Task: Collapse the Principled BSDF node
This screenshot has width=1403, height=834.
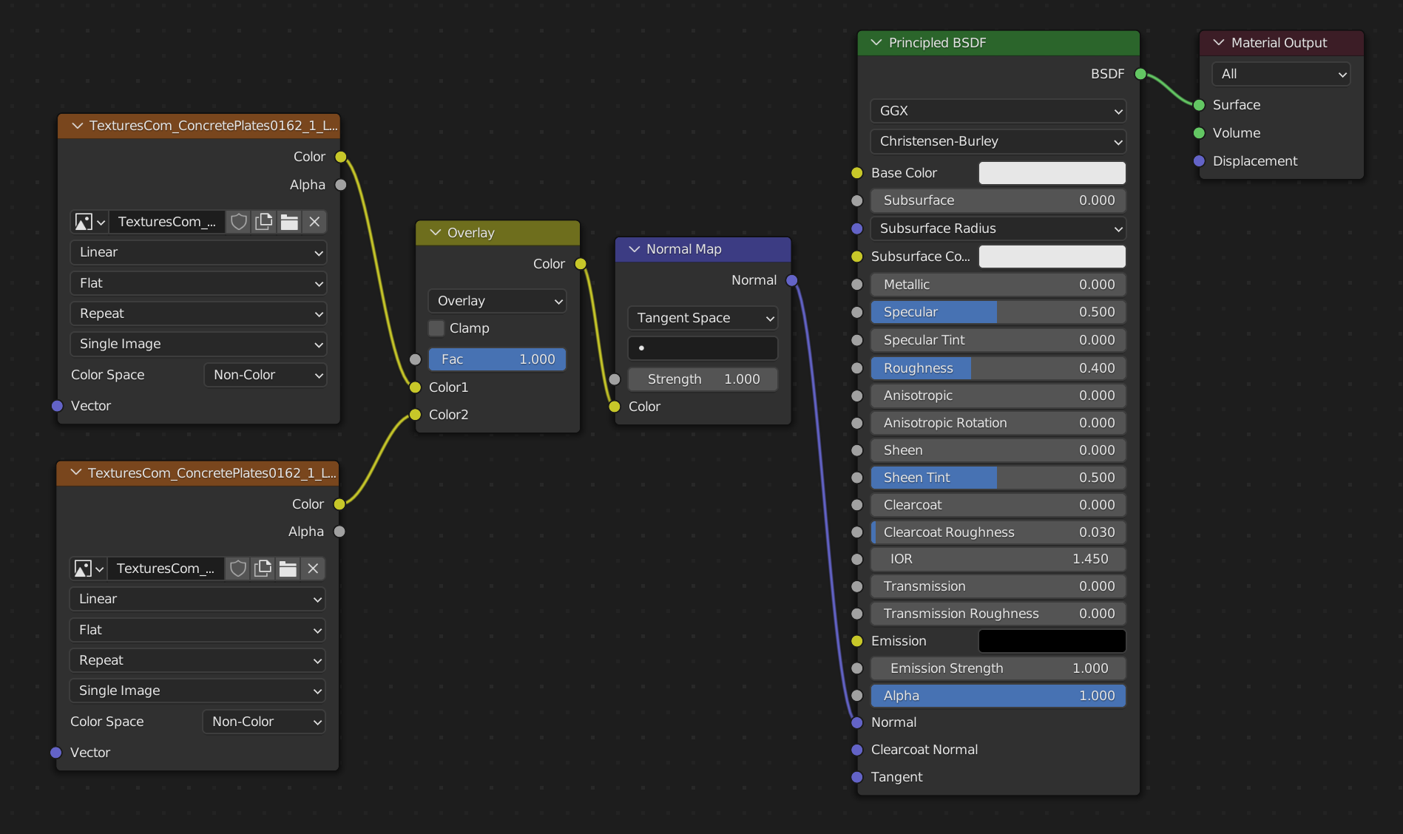Action: coord(876,43)
